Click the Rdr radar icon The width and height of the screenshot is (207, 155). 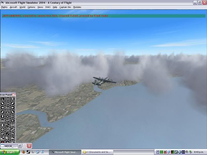(8, 108)
